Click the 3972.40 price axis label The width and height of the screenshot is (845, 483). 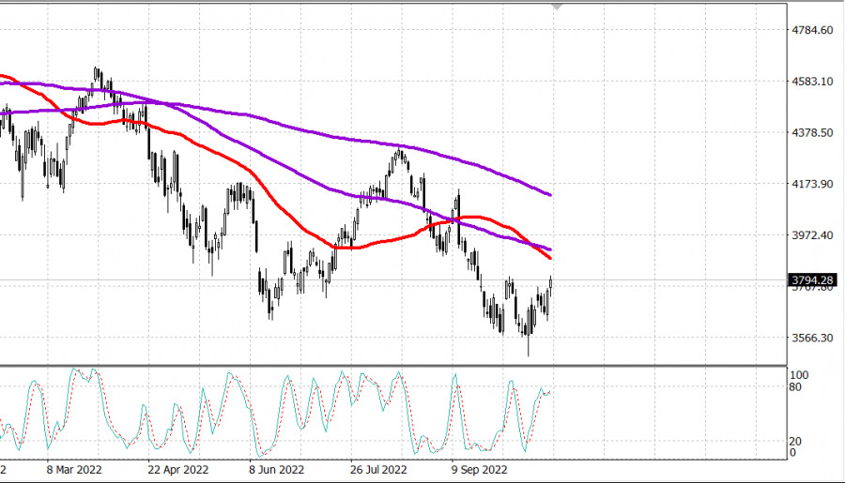(x=812, y=235)
